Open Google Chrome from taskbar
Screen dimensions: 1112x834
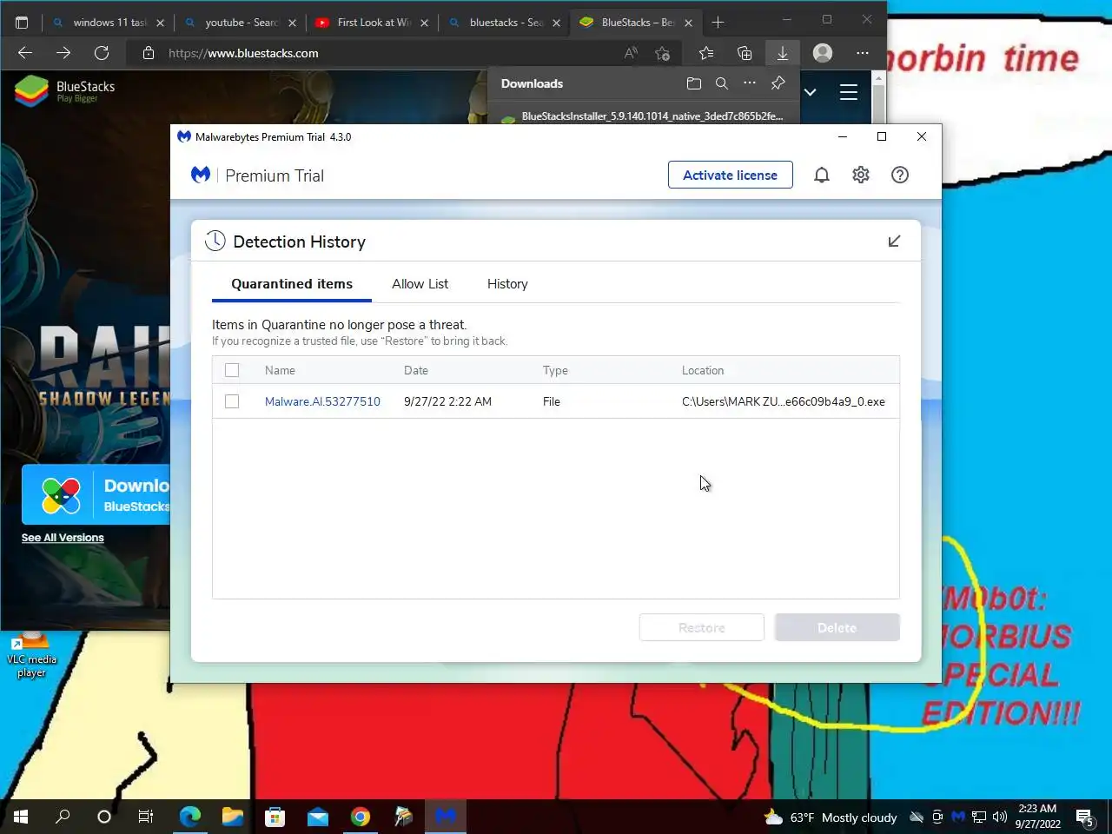361,817
